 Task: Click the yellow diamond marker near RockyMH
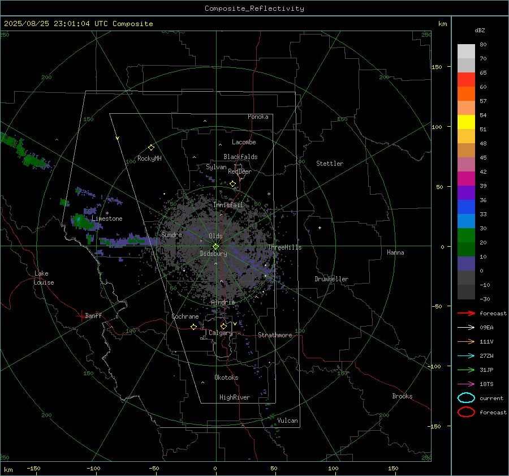(151, 148)
